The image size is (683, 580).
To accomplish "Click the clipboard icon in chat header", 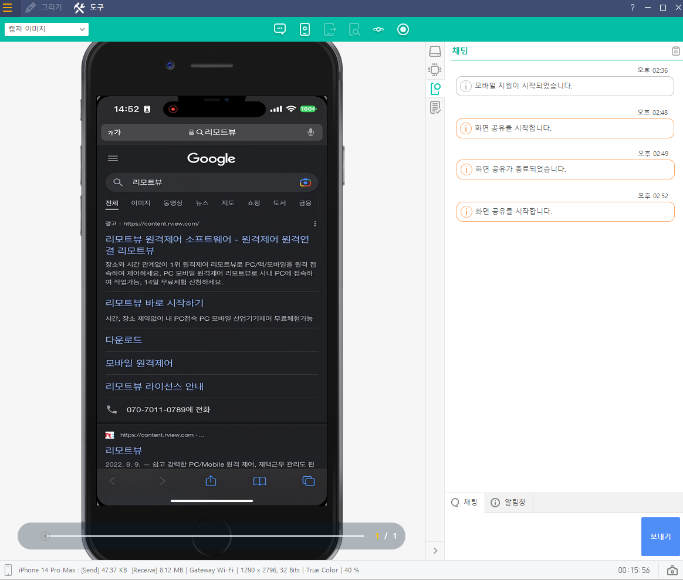I will click(675, 52).
